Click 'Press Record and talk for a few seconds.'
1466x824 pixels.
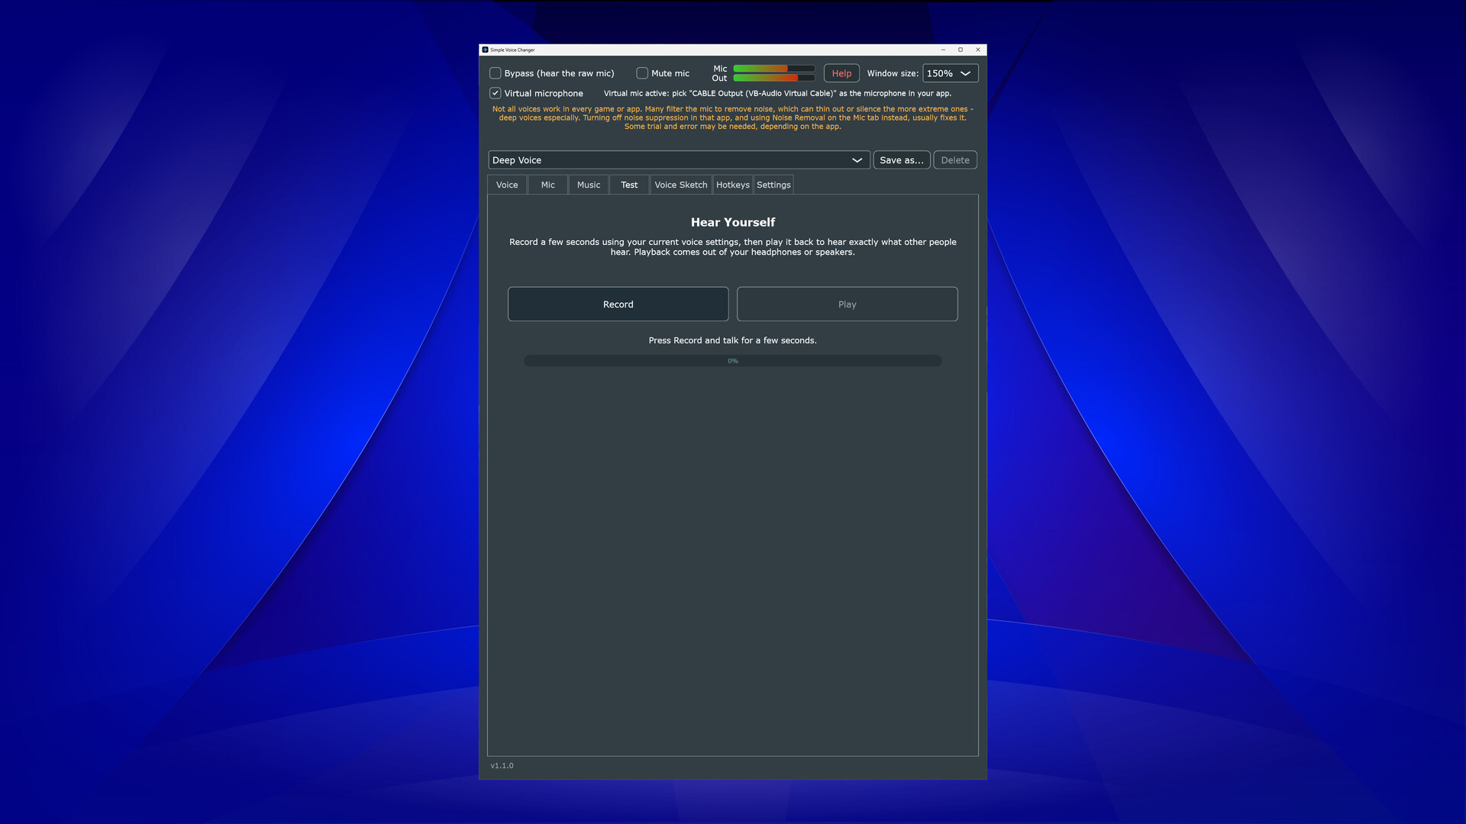pos(733,340)
